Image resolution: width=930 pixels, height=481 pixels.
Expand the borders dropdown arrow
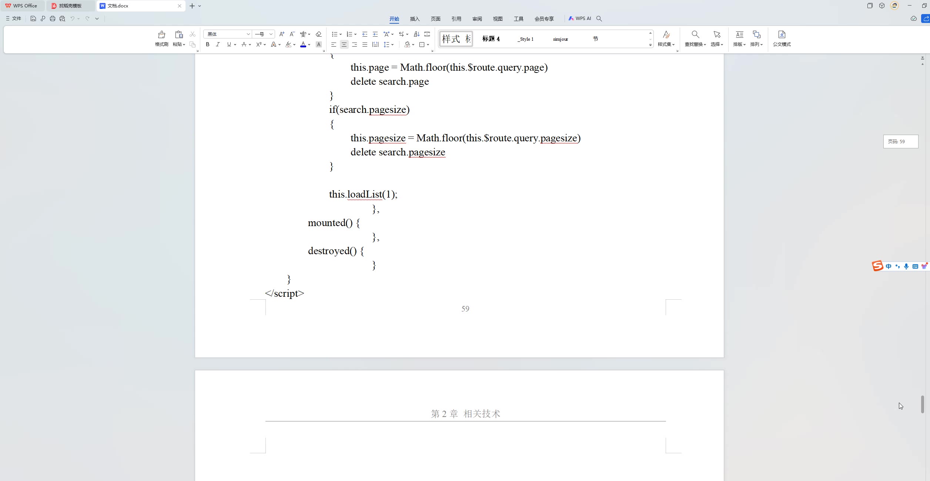[x=428, y=45]
